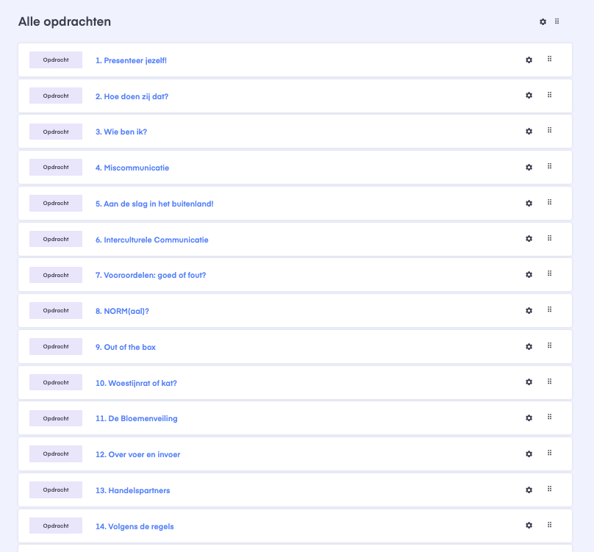
Task: Open 7. Vooroordelen: goed of fout?
Action: tap(151, 275)
